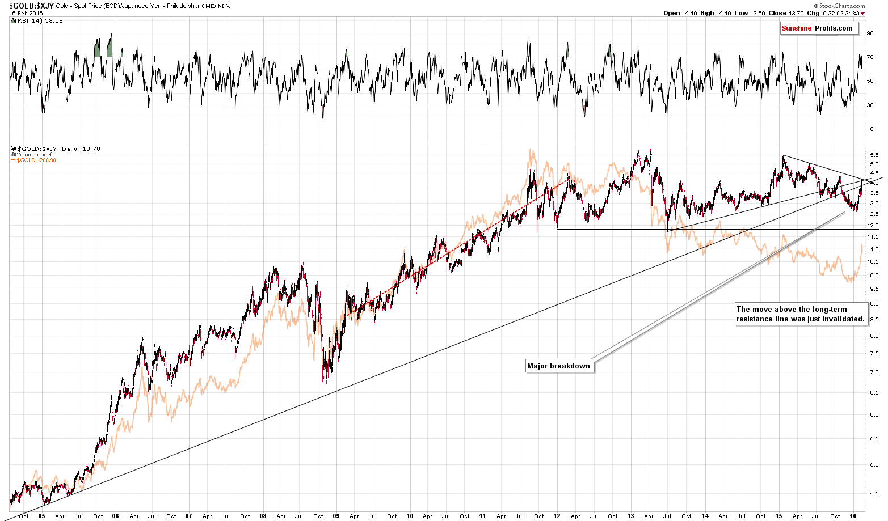Click the 10.0 price axis label

click(872, 276)
